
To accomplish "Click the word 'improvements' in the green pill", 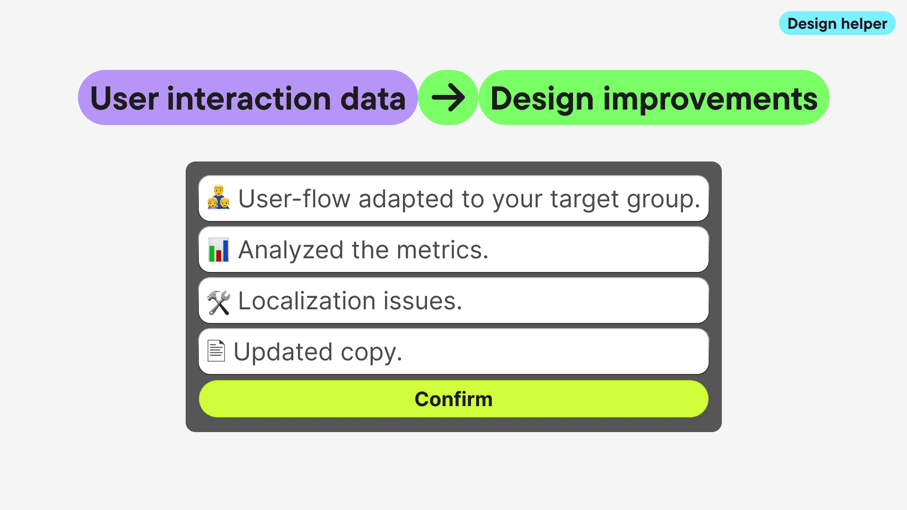I will click(x=710, y=99).
